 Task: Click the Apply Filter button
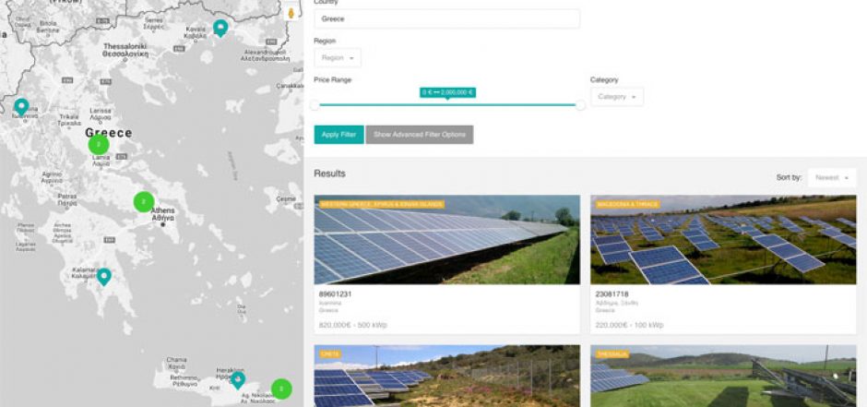point(338,135)
